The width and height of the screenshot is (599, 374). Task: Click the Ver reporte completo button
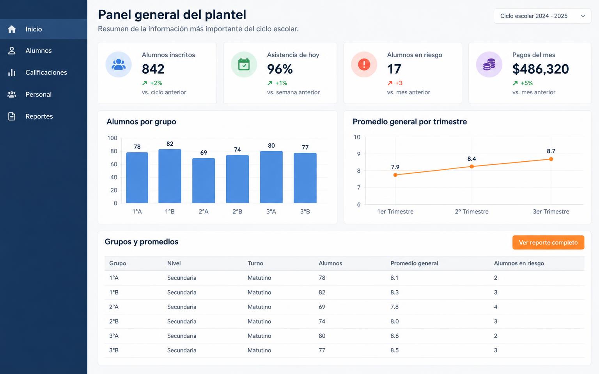coord(548,242)
